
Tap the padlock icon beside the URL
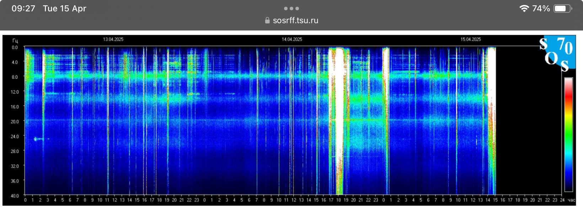(267, 21)
